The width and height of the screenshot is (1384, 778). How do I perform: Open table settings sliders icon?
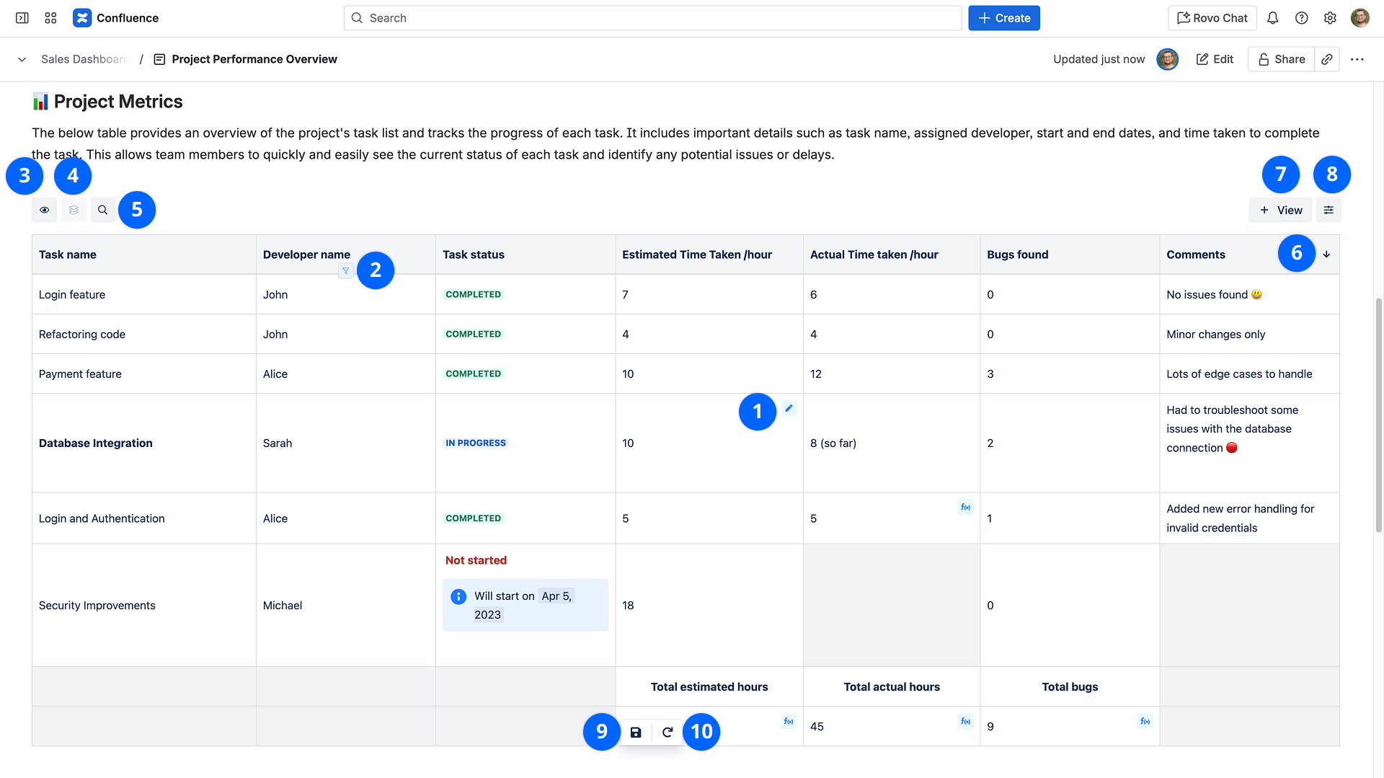1328,210
